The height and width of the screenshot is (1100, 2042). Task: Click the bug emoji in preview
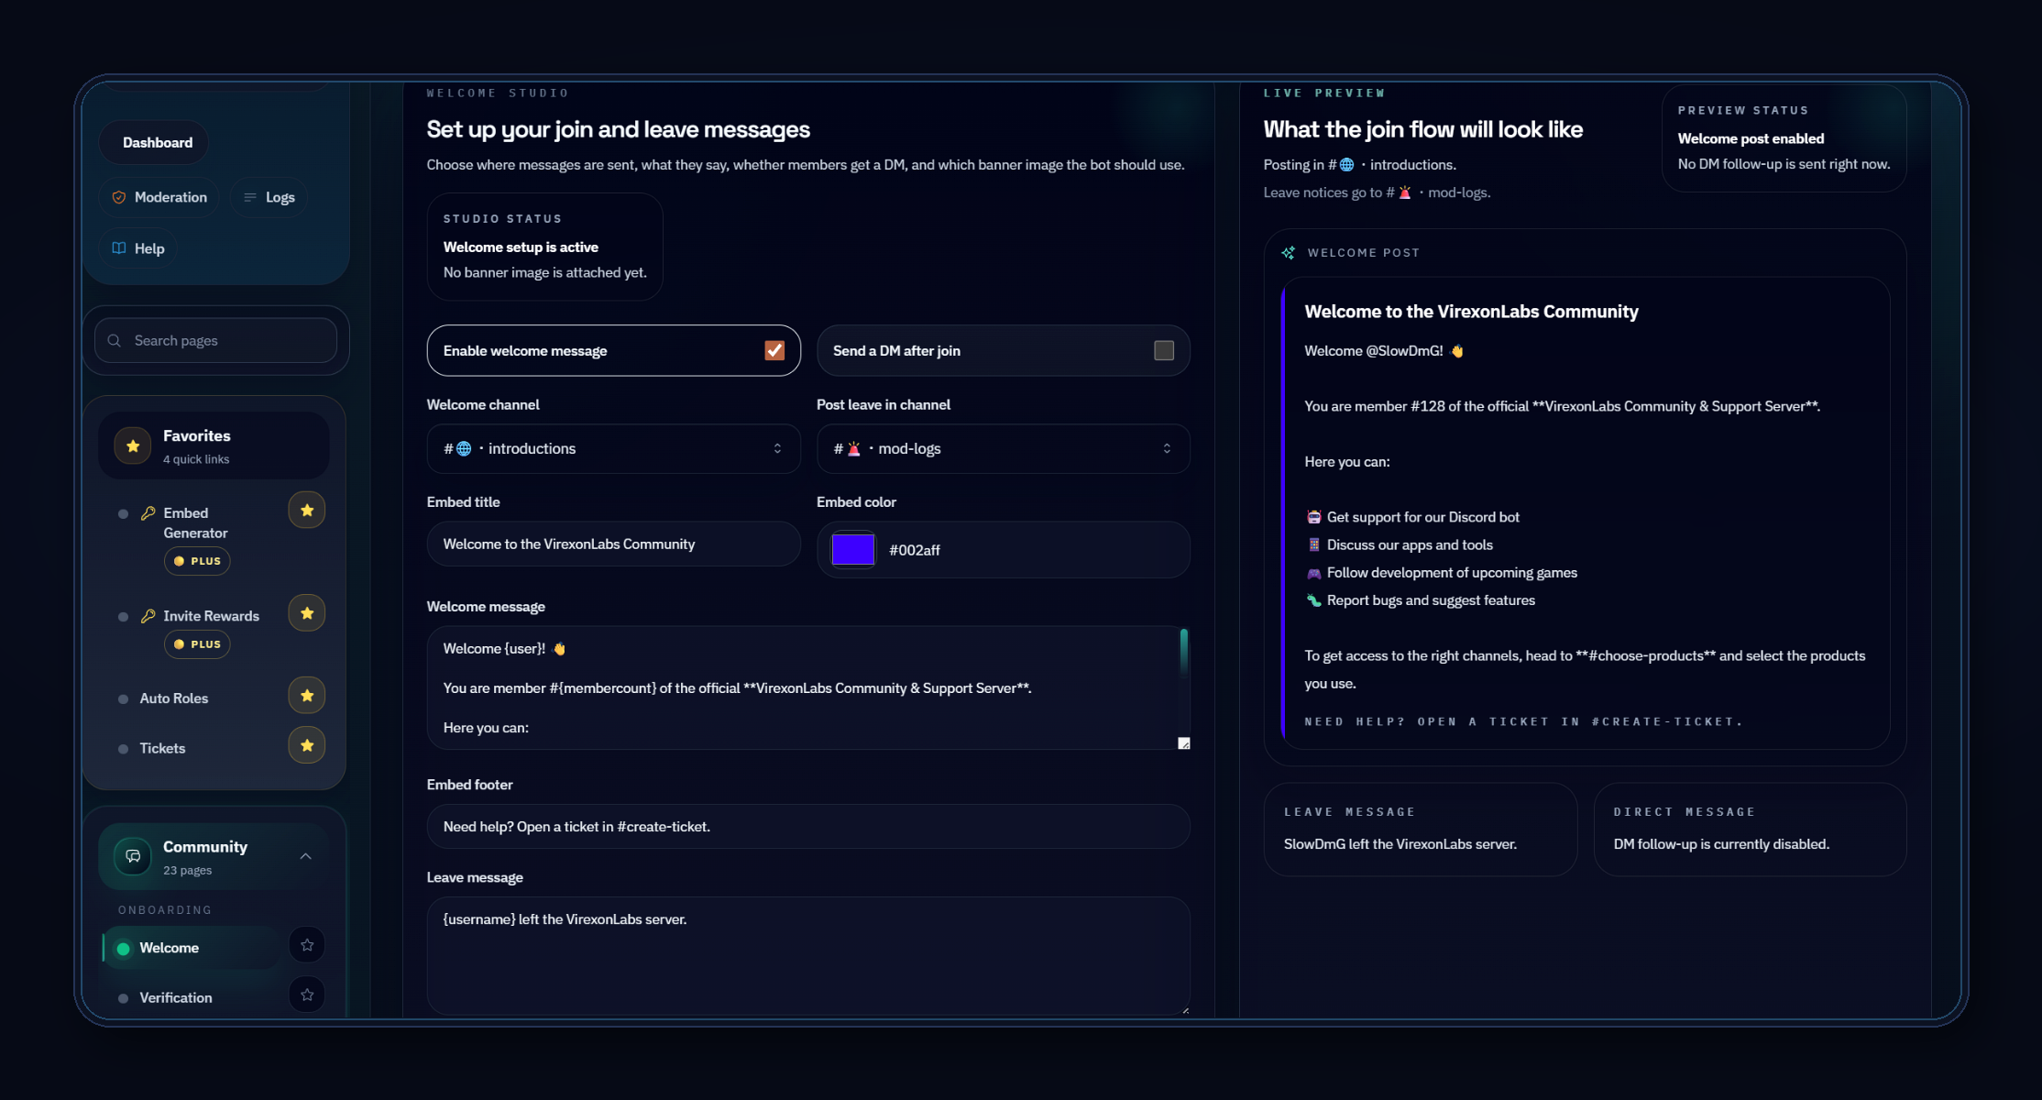pyautogui.click(x=1313, y=600)
